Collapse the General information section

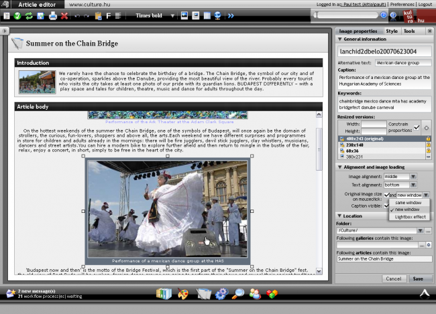339,39
